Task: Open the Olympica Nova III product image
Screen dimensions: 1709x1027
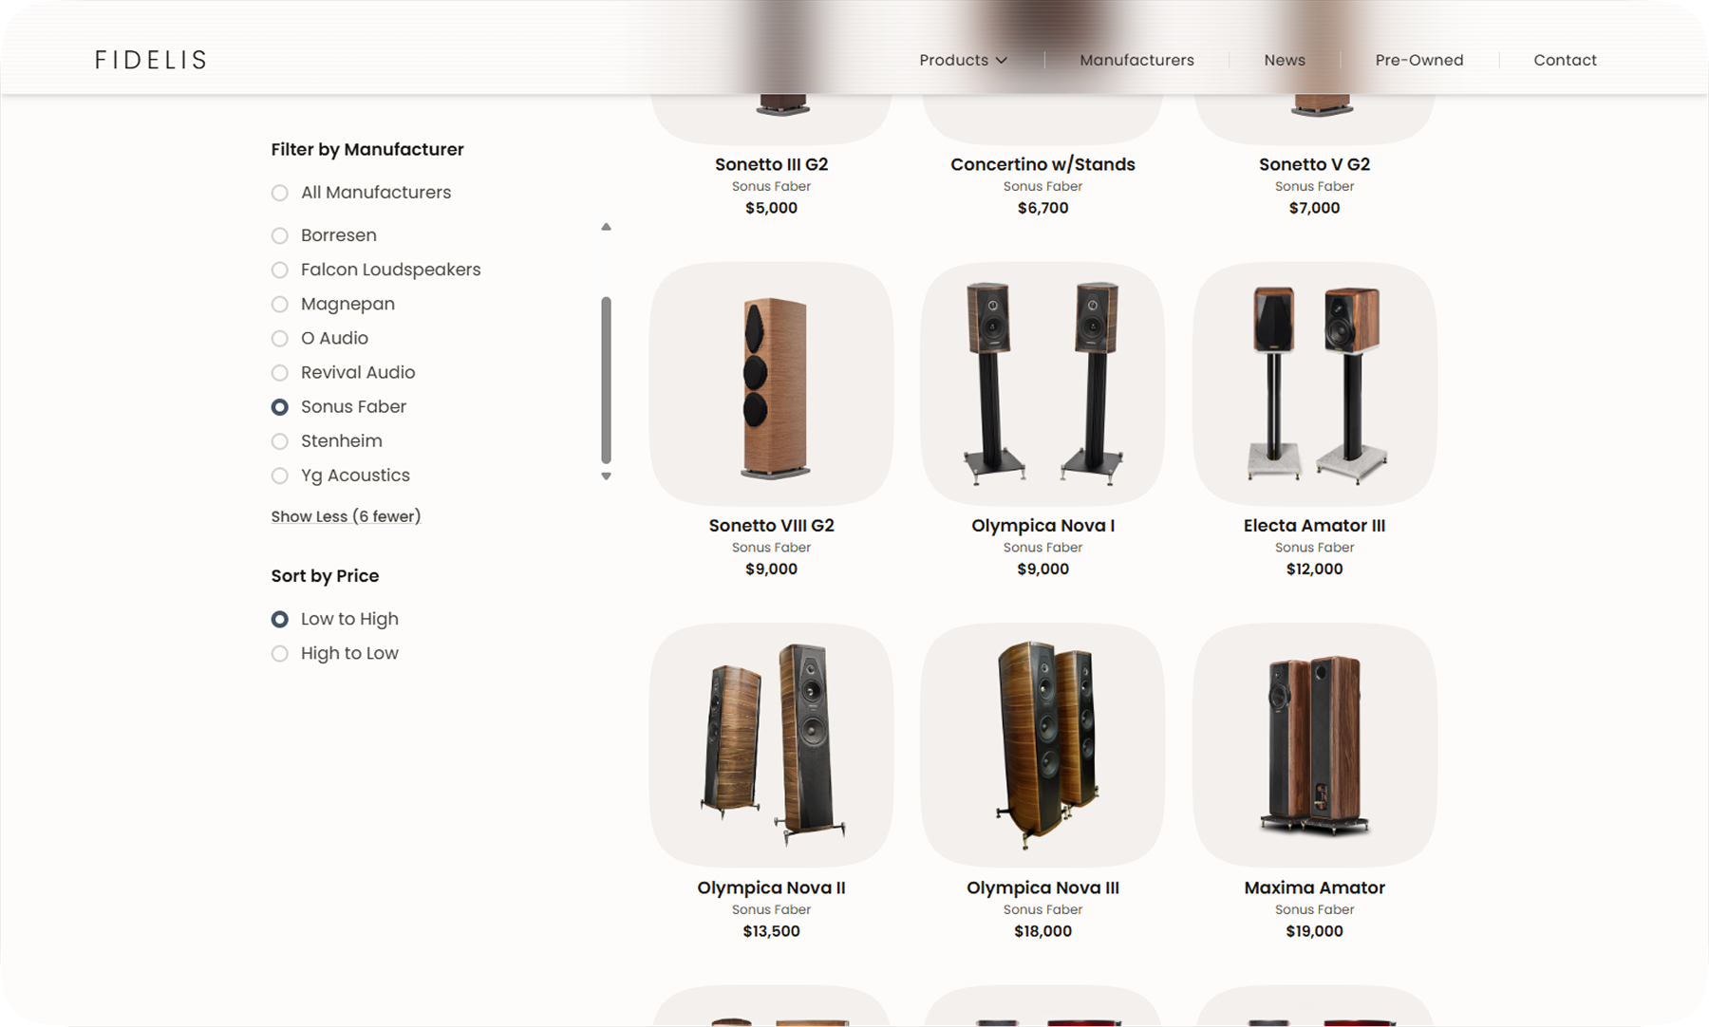Action: click(1042, 745)
